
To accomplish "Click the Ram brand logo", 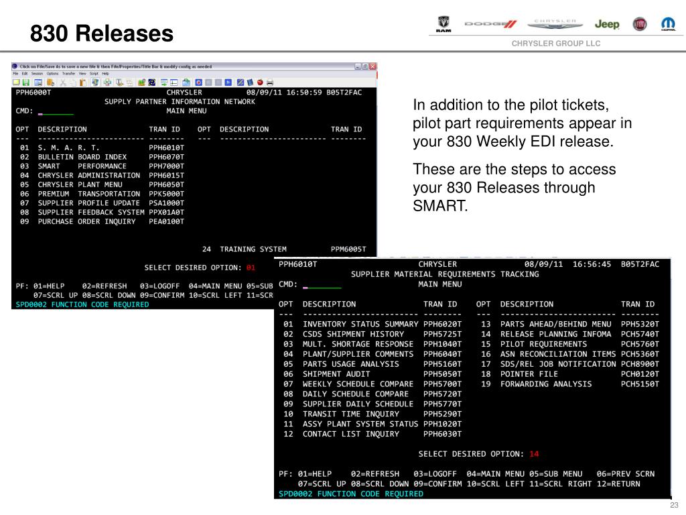I will coord(443,24).
